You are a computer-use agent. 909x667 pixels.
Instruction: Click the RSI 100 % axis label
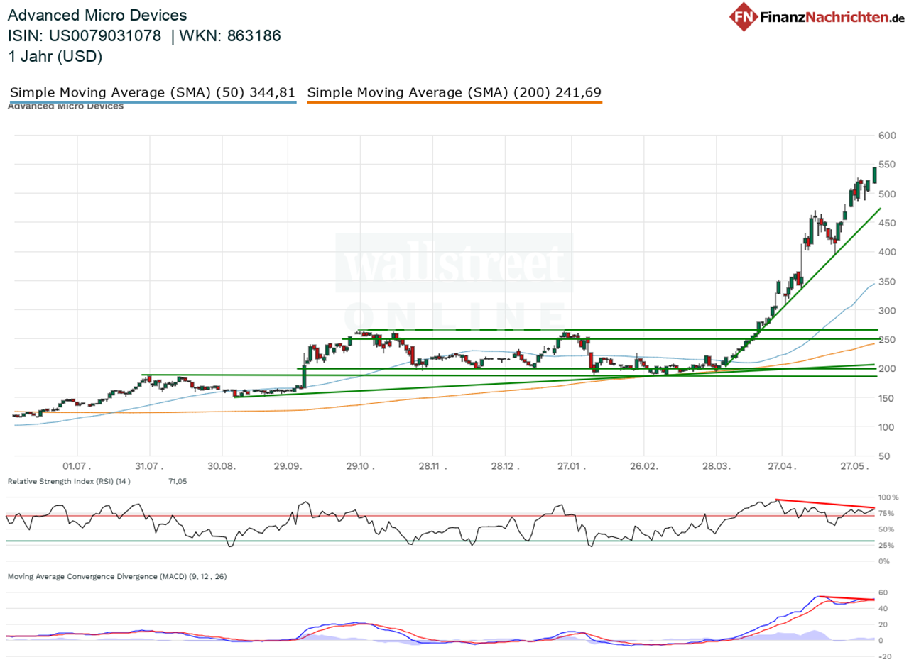pyautogui.click(x=889, y=497)
